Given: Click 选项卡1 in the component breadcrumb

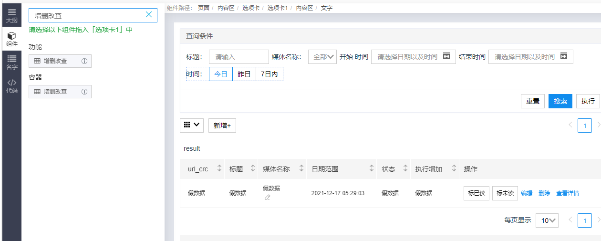Looking at the screenshot, I should [x=277, y=8].
